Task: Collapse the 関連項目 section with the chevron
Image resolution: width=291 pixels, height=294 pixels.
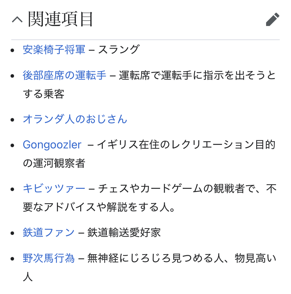Action: pyautogui.click(x=17, y=20)
